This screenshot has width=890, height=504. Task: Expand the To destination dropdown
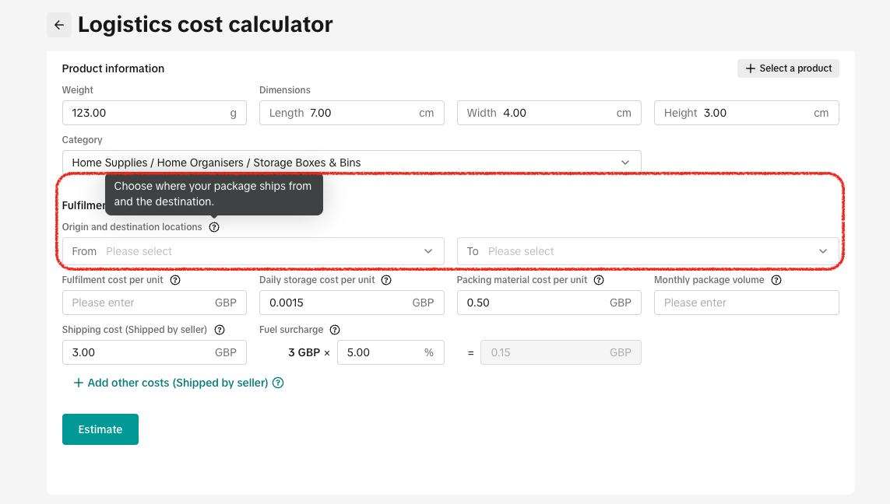tap(647, 251)
